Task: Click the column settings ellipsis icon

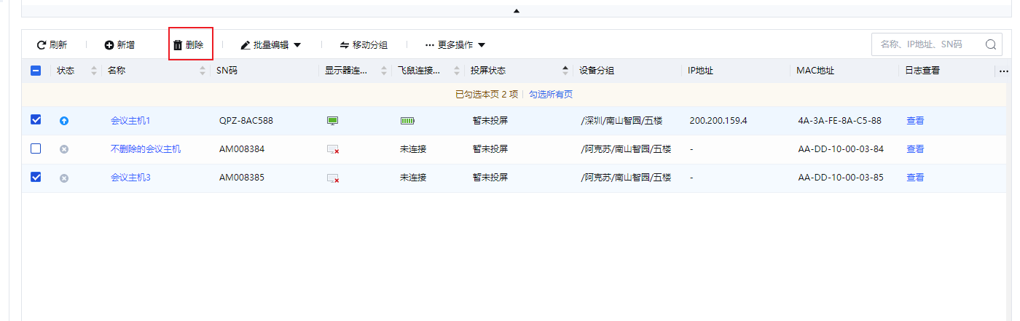Action: [1004, 71]
